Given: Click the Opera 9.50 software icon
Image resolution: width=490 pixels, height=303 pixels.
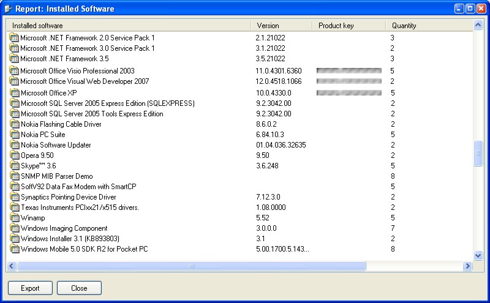Looking at the screenshot, I should point(14,155).
